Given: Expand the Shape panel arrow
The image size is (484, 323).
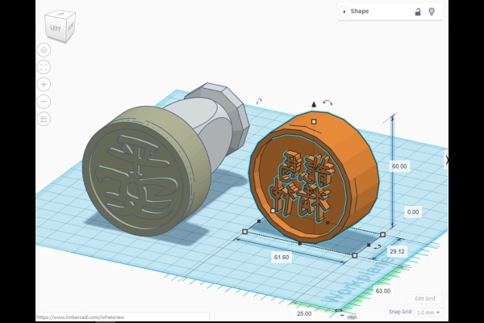Looking at the screenshot, I should [x=344, y=11].
